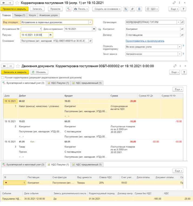Expand the Зачет аванса dropdown
The height and width of the screenshot is (206, 193).
pyautogui.click(x=179, y=54)
